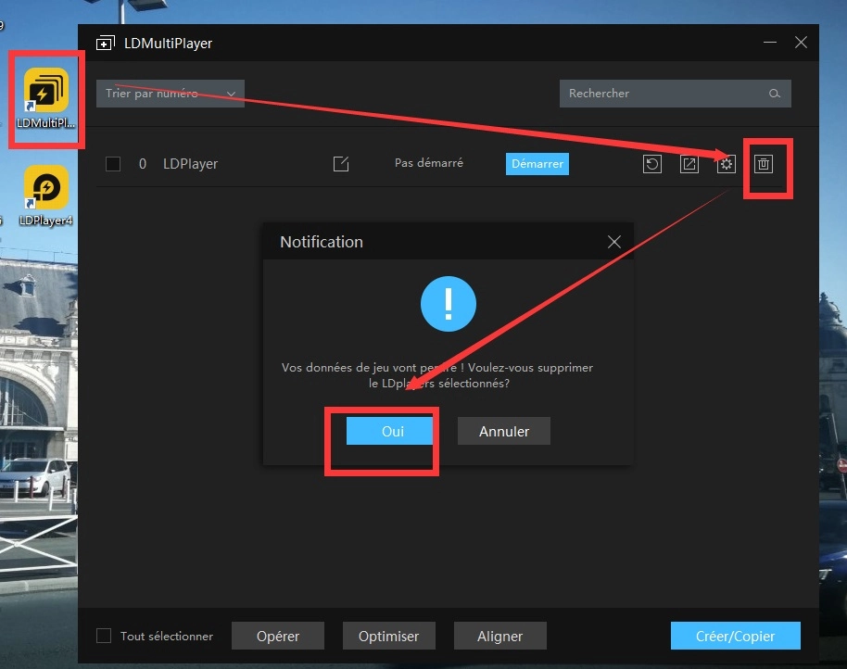
Task: Click the instance number 0
Action: pyautogui.click(x=143, y=164)
